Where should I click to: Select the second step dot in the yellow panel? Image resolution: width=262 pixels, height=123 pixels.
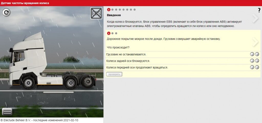(x=113, y=33)
